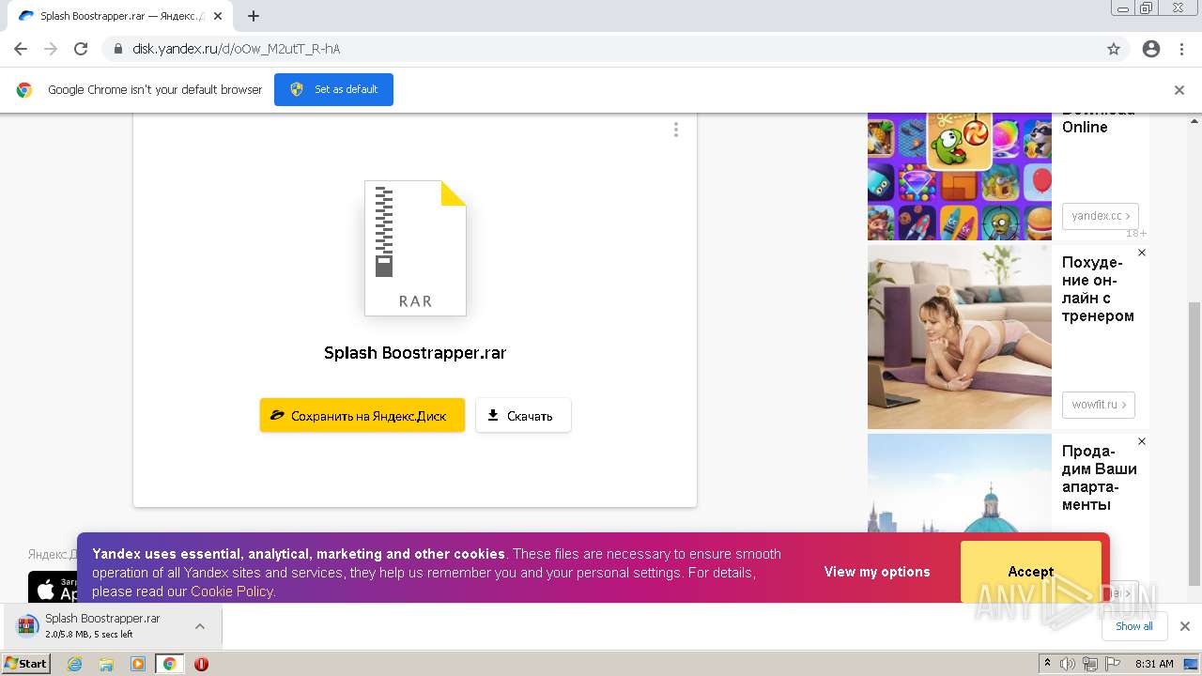
Task: Follow yandex.cc ad link
Action: tap(1101, 216)
